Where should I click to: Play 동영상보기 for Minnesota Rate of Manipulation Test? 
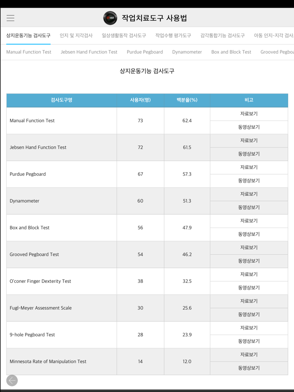(249, 368)
